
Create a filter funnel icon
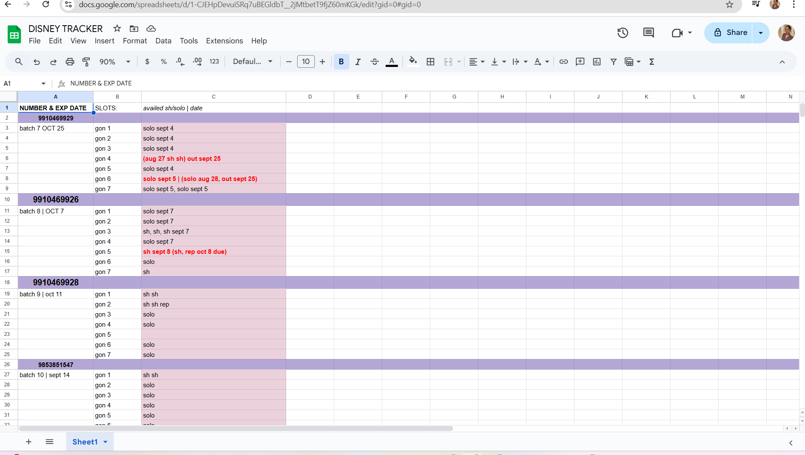click(614, 62)
